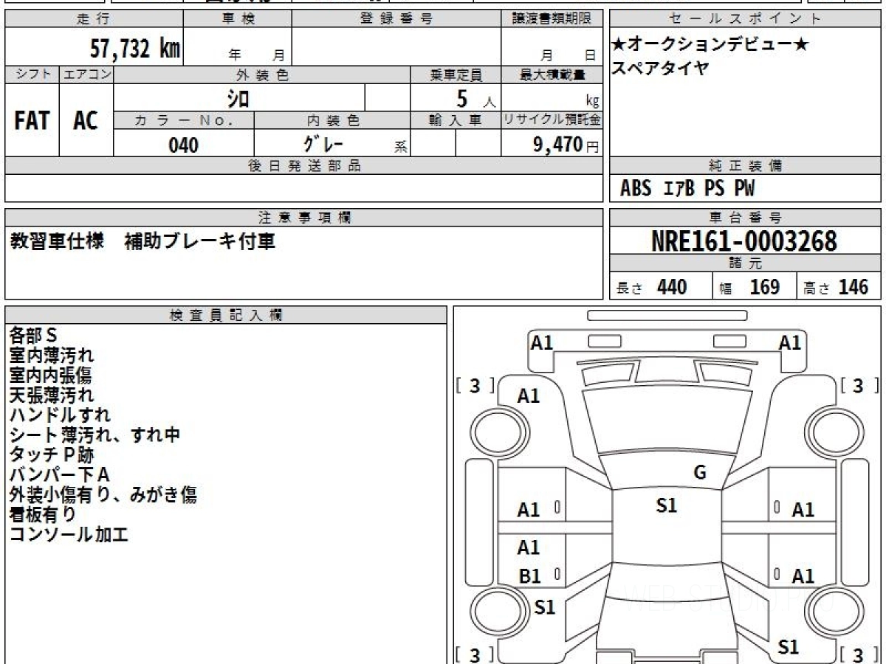Select the seating capacity 5 人

(x=476, y=98)
